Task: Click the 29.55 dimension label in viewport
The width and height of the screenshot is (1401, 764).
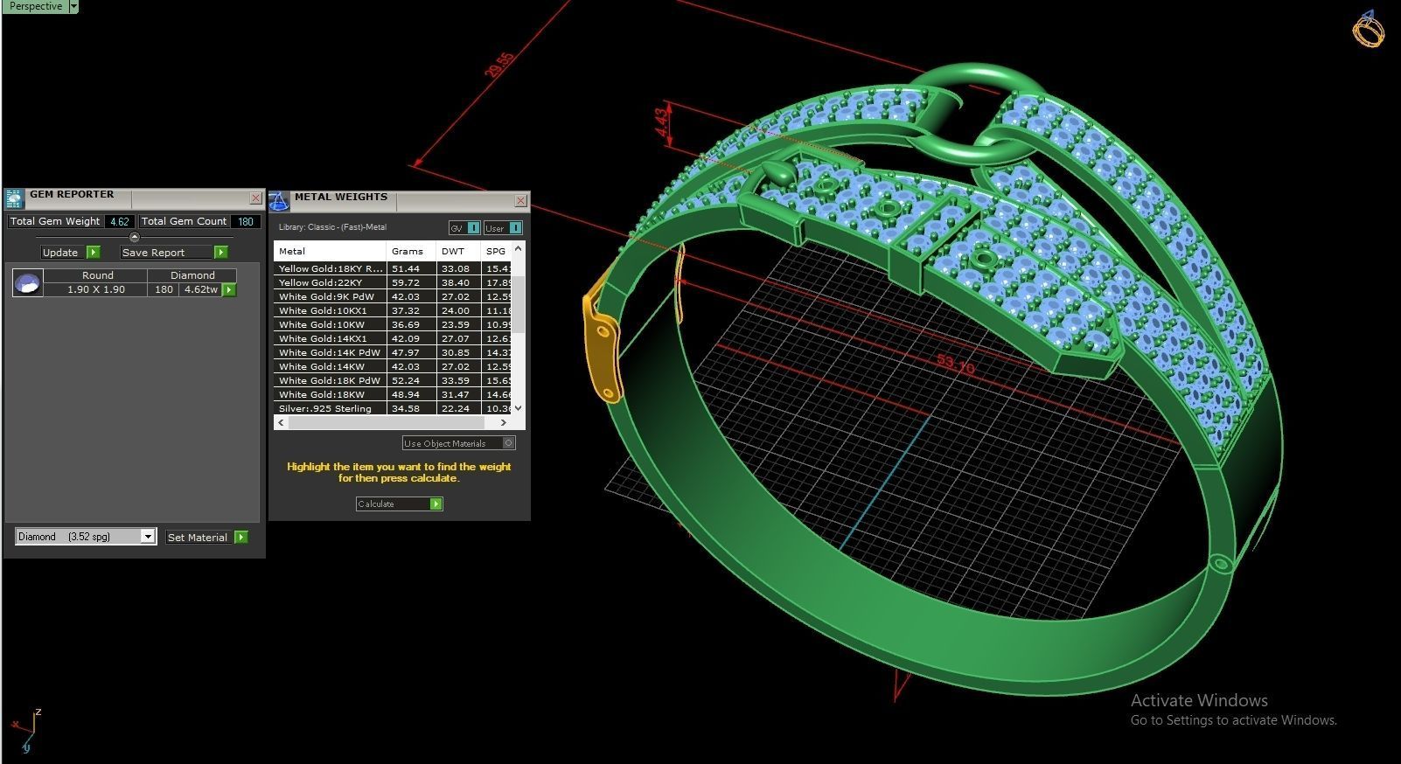Action: pos(499,66)
